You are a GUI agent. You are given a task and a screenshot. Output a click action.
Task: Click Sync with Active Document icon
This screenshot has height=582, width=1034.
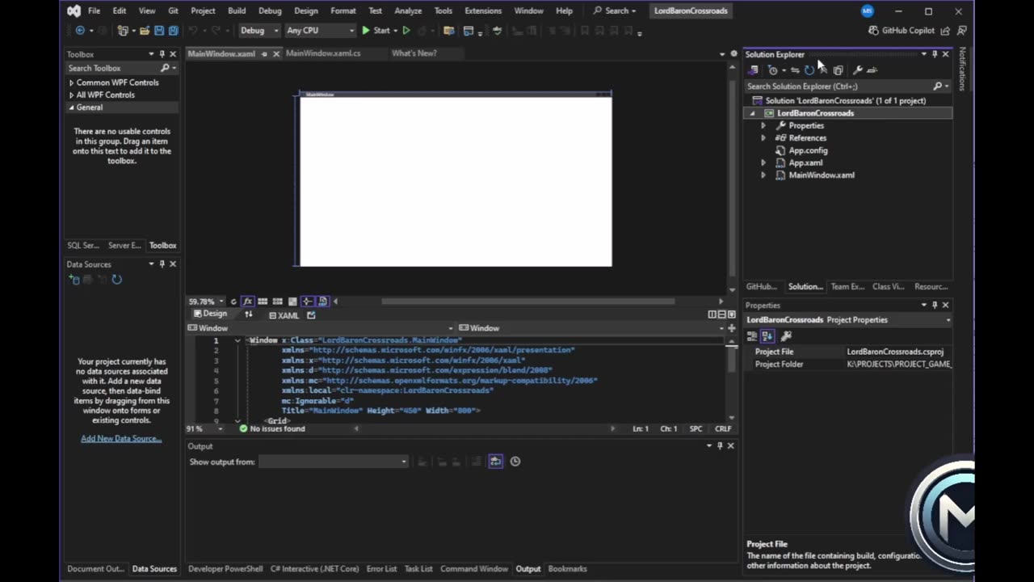[x=795, y=70]
